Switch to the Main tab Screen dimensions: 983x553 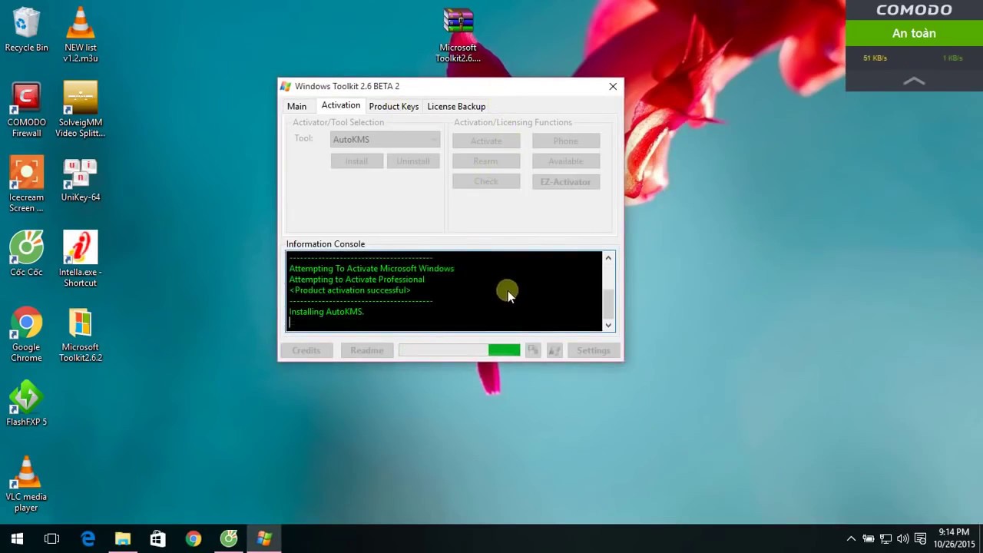tap(296, 106)
